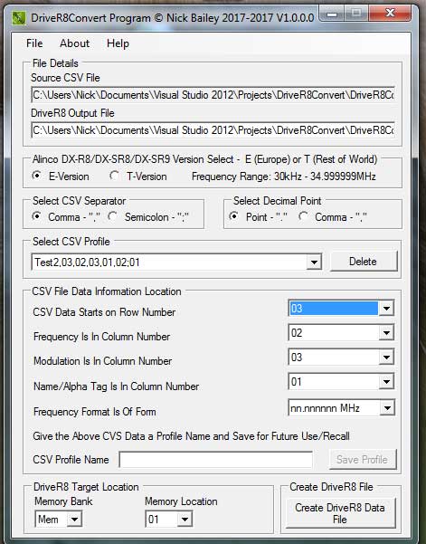Close the DriveR8Convert window
Image resolution: width=426 pixels, height=544 pixels.
coord(390,14)
